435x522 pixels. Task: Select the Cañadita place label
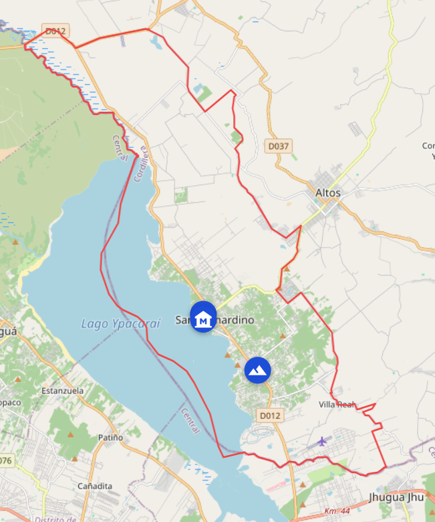pos(95,486)
